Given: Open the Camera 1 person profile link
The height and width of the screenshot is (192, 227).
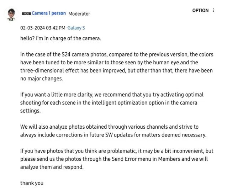Looking at the screenshot, I should [49, 13].
